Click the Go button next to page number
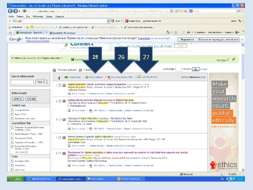 click(x=195, y=69)
